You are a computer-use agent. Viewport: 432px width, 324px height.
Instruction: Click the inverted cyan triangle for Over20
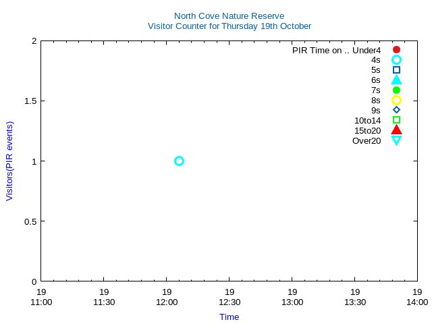(396, 140)
